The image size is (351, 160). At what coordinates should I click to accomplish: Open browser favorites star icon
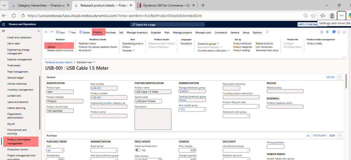313,16
